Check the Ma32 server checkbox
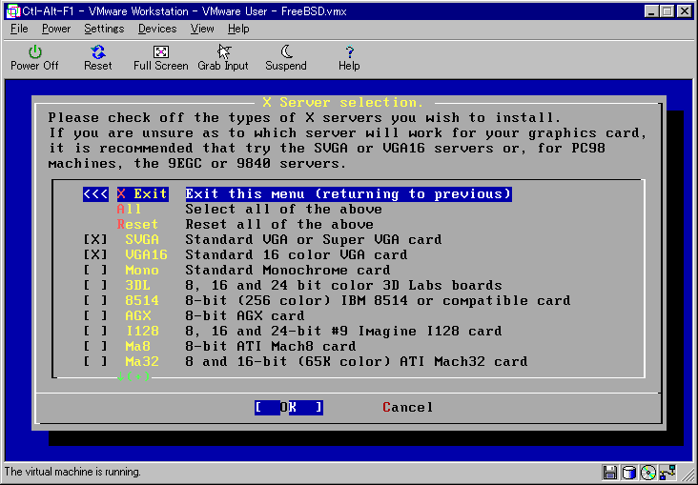This screenshot has height=485, width=698. [x=95, y=361]
